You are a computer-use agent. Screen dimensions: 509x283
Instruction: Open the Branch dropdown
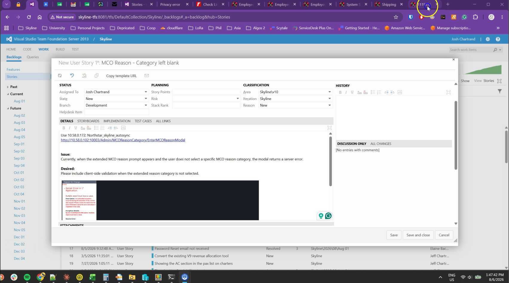(146, 105)
